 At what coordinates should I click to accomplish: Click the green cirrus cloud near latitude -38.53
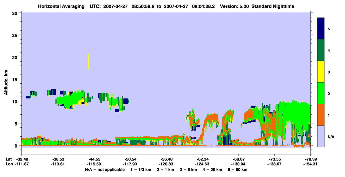pyautogui.click(x=70, y=99)
